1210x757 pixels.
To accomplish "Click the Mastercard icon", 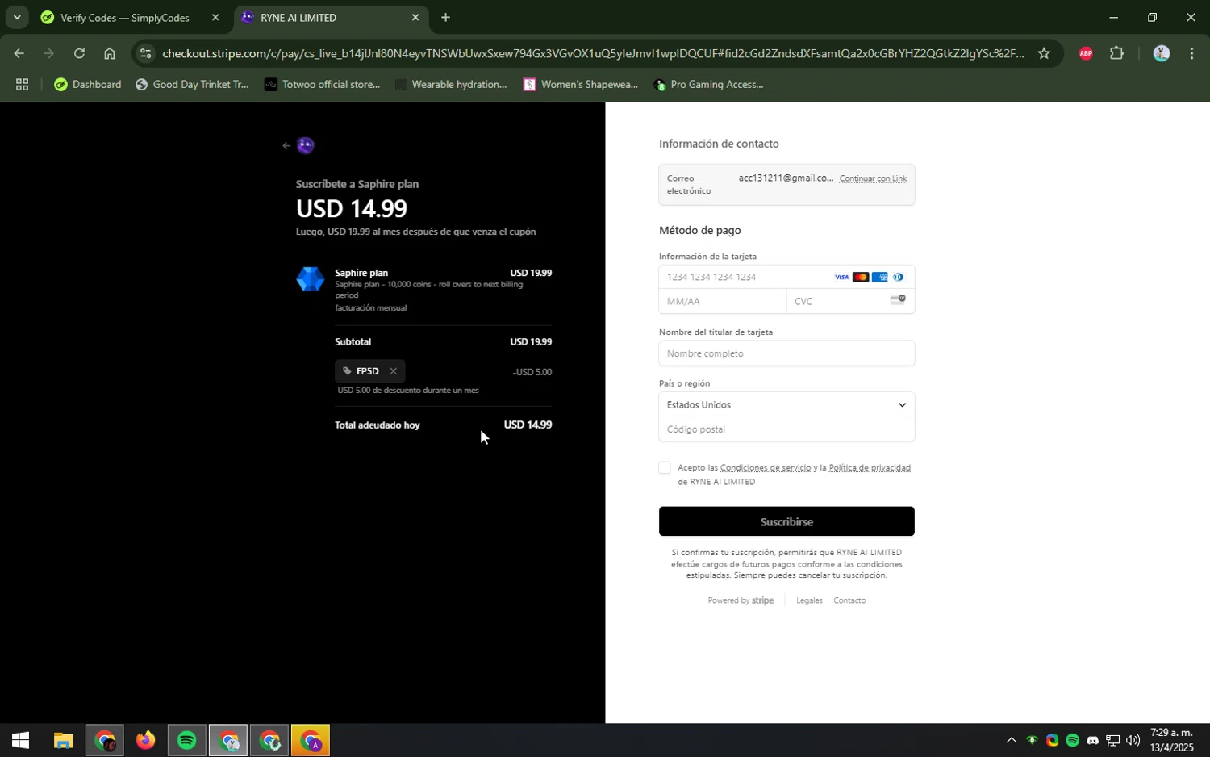I will coord(861,278).
